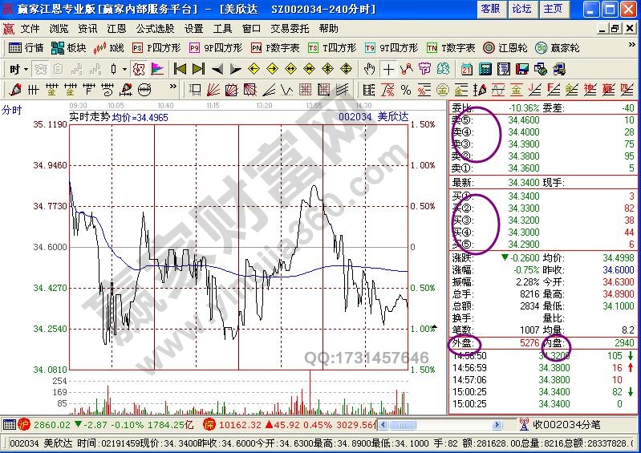641x453 pixels.
Task: Expand the candlestick style dropdown arrow
Action: pos(124,69)
